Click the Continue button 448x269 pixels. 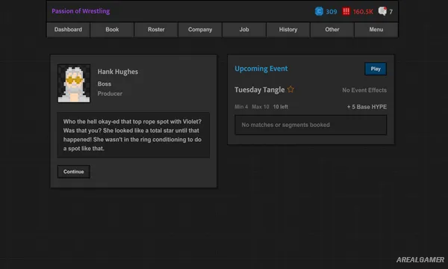[74, 172]
